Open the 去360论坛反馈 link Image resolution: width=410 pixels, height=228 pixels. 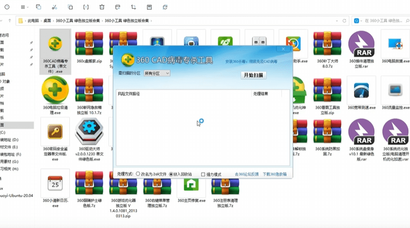coord(247,174)
